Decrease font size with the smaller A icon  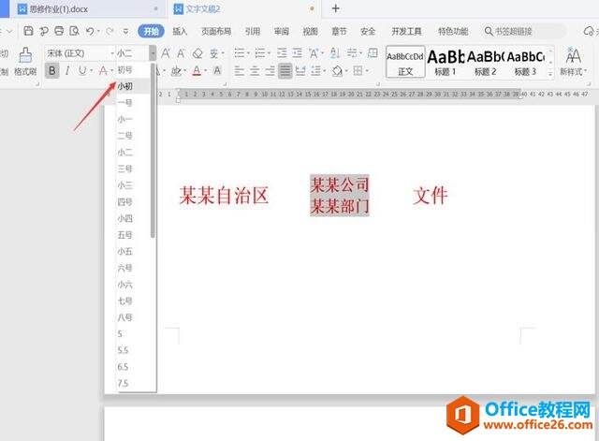tap(181, 53)
